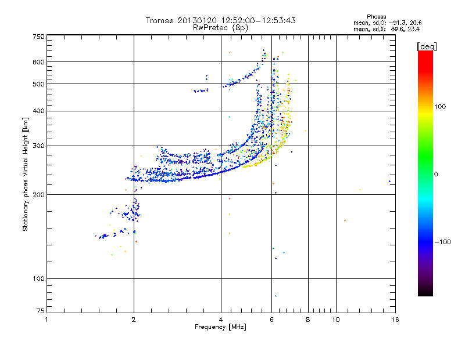Click the y-axis '600' tick label
Viewport: 465px width, 348px height.
pyautogui.click(x=39, y=62)
